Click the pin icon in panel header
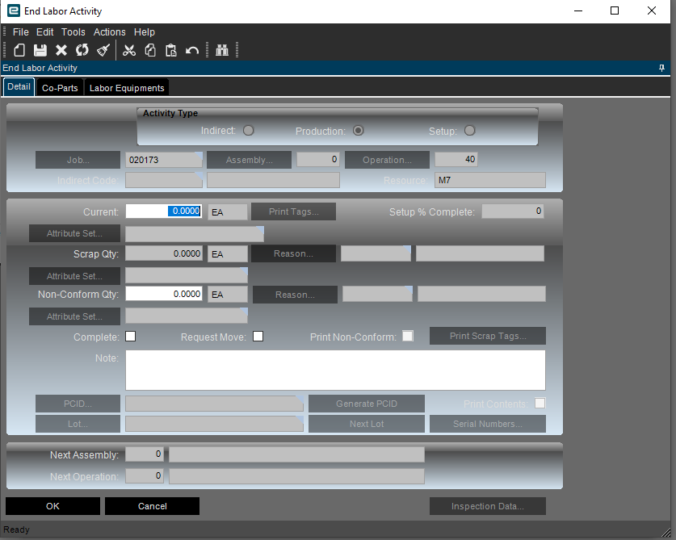This screenshot has height=540, width=676. pyautogui.click(x=661, y=68)
